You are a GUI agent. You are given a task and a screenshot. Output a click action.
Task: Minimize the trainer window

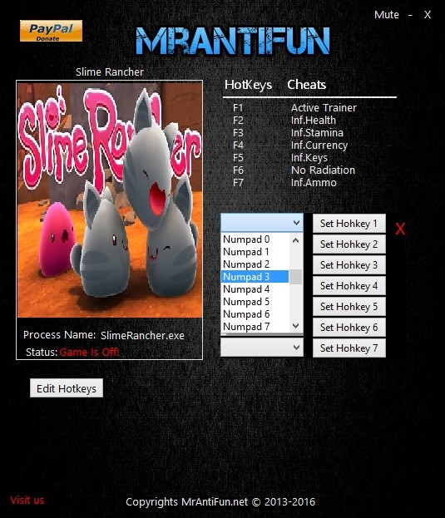(410, 14)
